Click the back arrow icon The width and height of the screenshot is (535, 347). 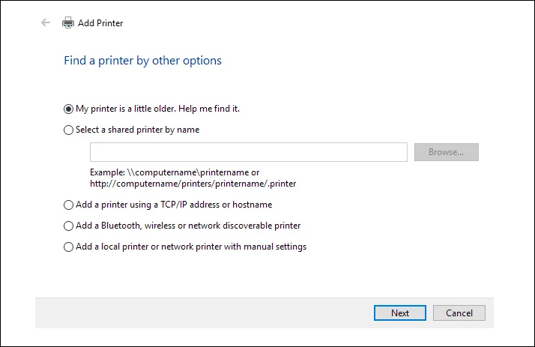point(46,22)
